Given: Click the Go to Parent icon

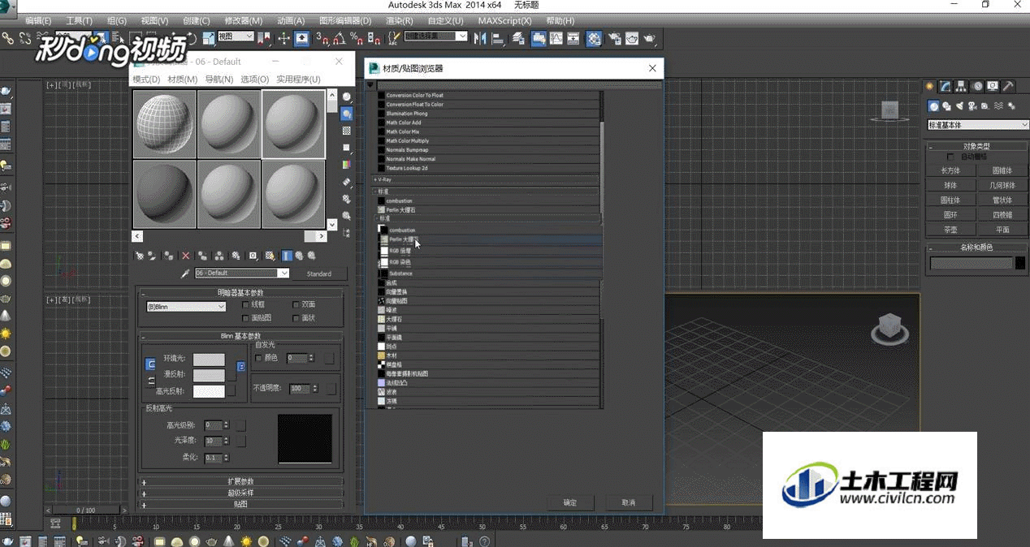Looking at the screenshot, I should point(299,256).
